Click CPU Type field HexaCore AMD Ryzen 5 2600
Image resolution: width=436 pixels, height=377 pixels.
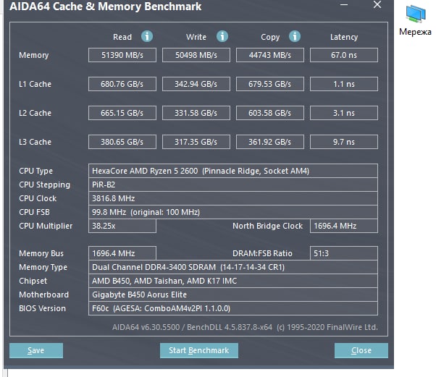233,171
